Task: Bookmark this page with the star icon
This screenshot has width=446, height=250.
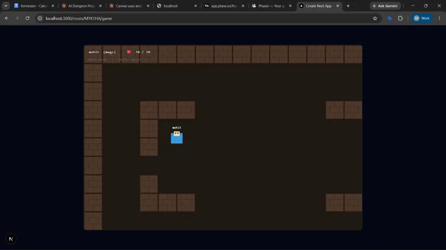Action: point(375,18)
